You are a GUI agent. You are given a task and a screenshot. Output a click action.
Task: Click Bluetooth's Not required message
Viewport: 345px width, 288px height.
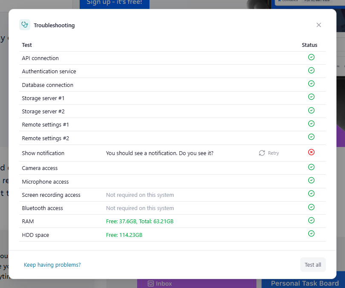tap(140, 208)
